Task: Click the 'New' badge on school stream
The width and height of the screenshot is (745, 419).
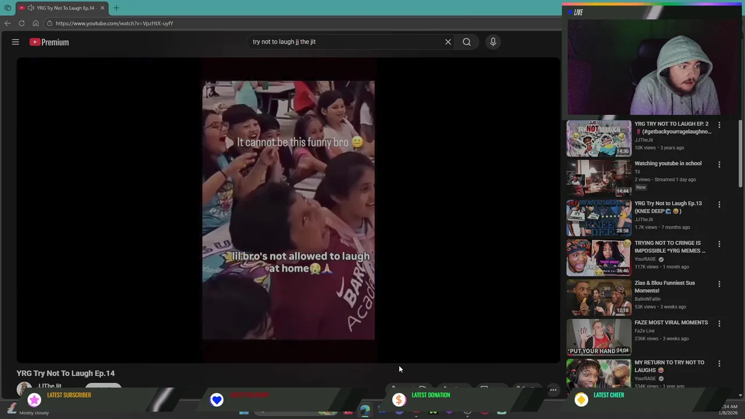Action: click(x=641, y=187)
